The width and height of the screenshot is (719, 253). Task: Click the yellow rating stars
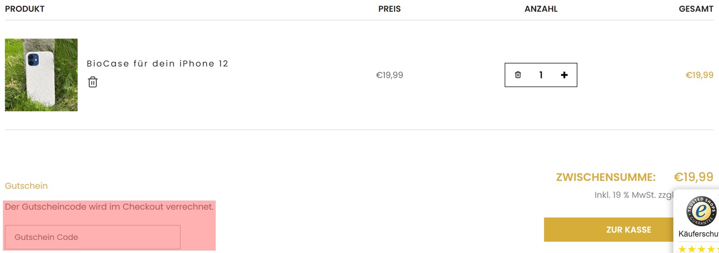(699, 249)
